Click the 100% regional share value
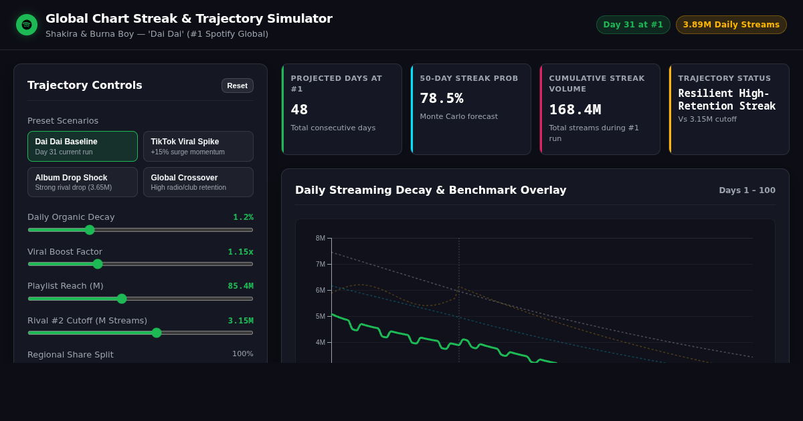803x421 pixels. [x=243, y=354]
